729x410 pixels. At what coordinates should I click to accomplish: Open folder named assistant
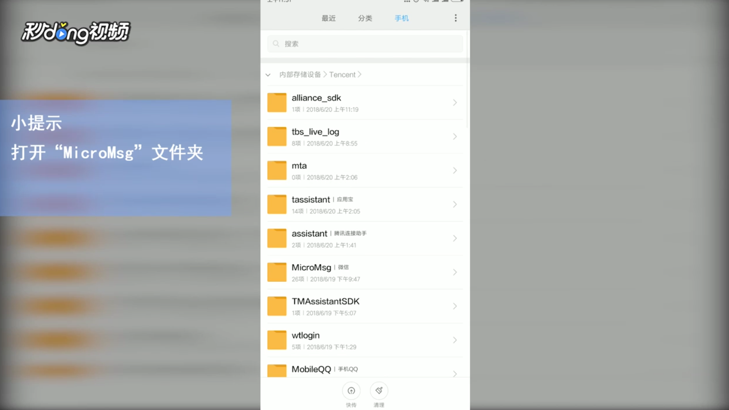click(365, 238)
